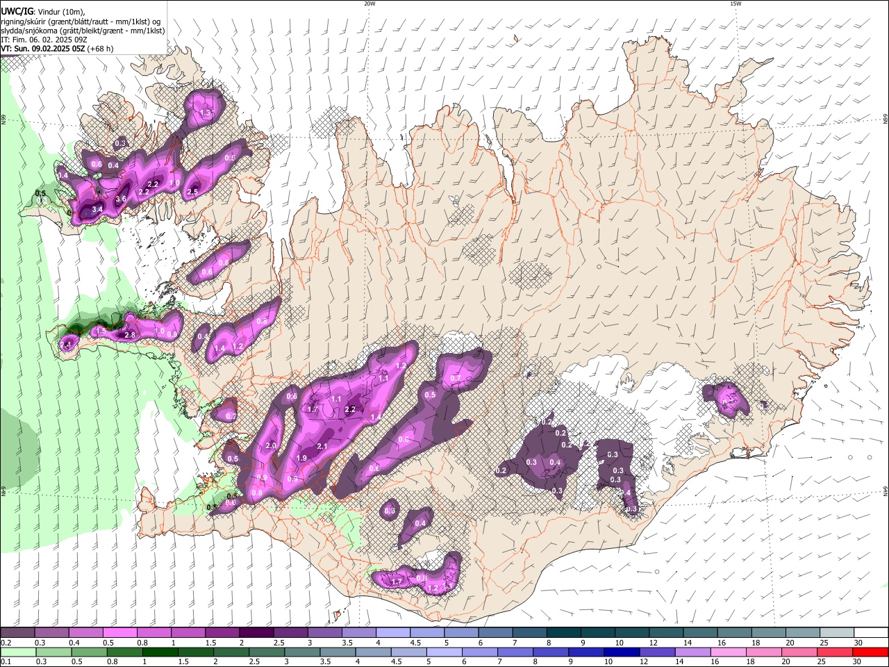The width and height of the screenshot is (889, 667).
Task: Click the '3.6' snowfall value on the map
Action: pyautogui.click(x=121, y=199)
